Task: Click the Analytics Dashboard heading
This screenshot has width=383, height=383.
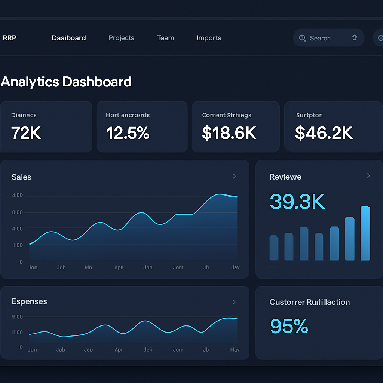Action: (66, 82)
